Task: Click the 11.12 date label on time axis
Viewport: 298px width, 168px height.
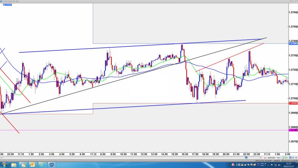Action: (93, 154)
